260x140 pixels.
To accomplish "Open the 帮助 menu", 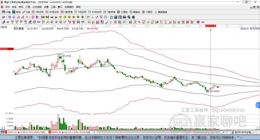I will coord(78,7).
